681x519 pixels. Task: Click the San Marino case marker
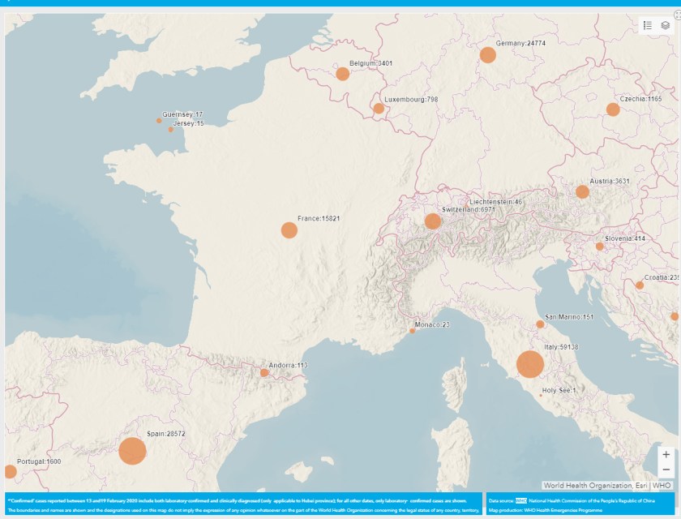point(540,324)
